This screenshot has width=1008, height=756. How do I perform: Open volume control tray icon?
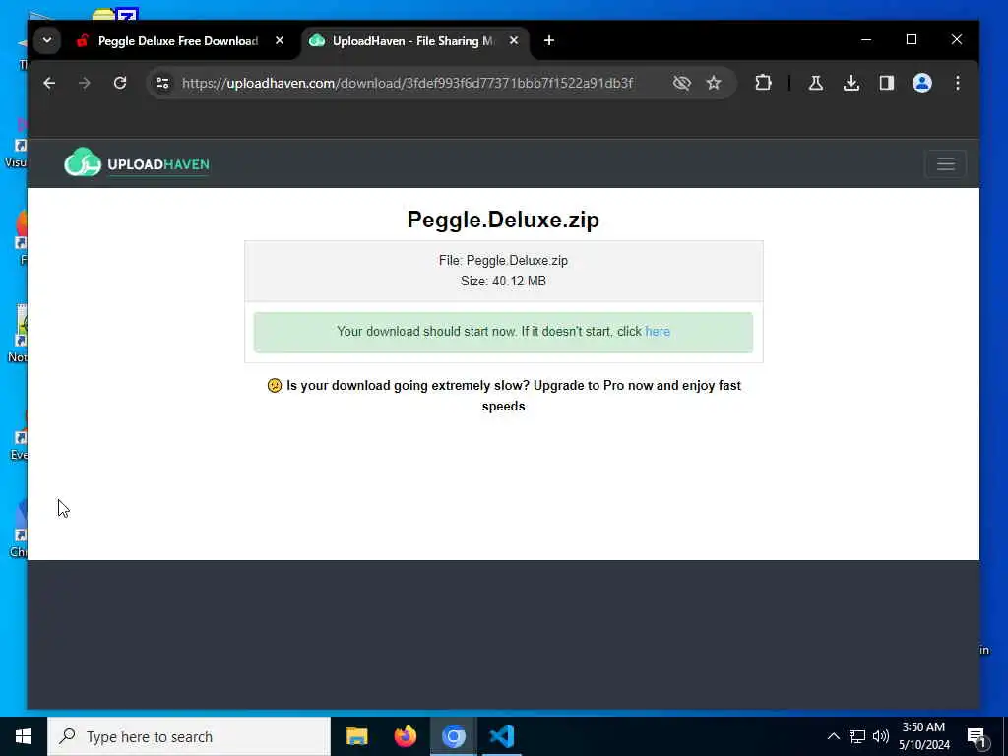[881, 736]
